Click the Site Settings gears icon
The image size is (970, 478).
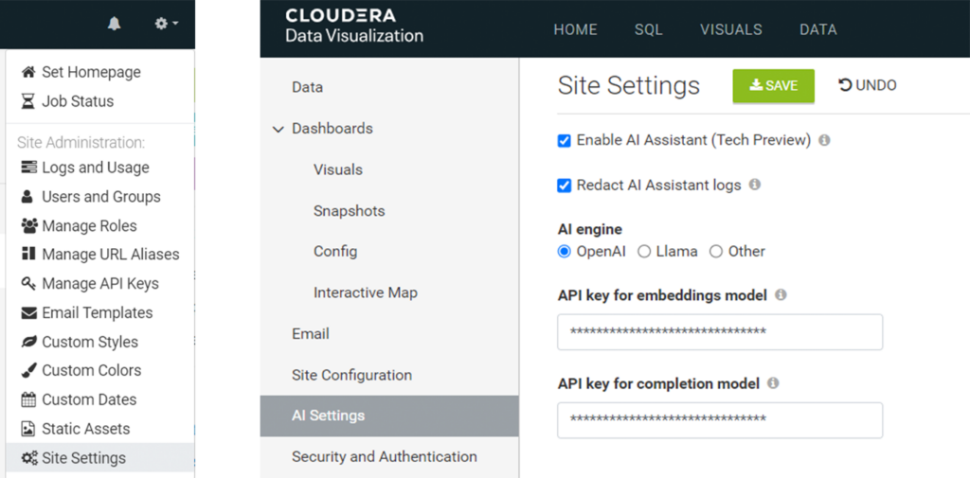point(29,458)
